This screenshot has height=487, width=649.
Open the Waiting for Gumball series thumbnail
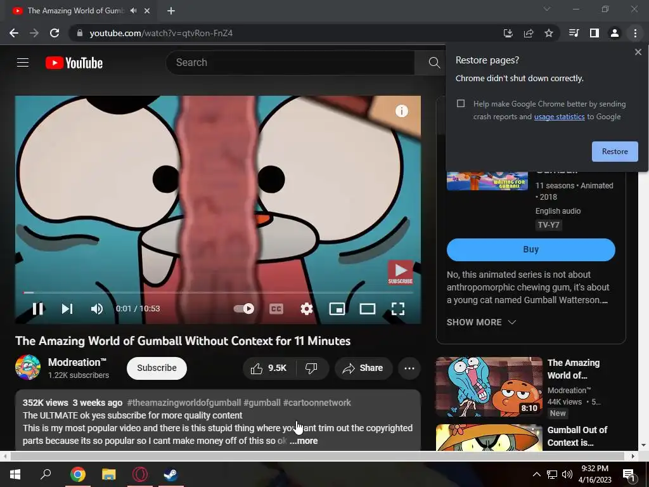pos(487,181)
